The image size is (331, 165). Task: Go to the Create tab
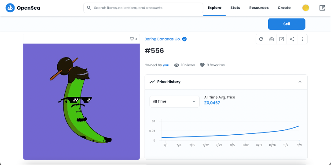284,8
